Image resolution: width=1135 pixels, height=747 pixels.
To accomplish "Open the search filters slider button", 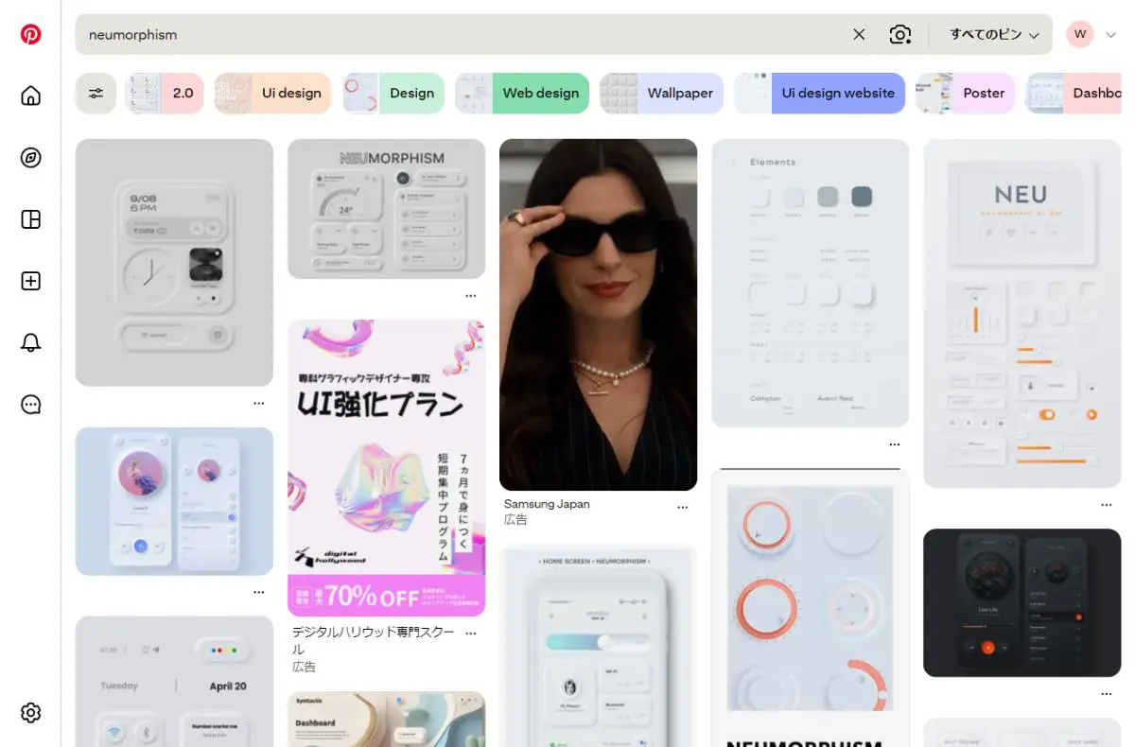I will pos(96,93).
